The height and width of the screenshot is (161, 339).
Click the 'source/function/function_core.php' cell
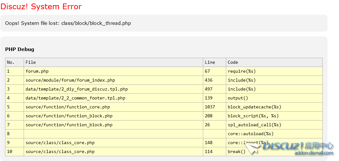(113, 107)
